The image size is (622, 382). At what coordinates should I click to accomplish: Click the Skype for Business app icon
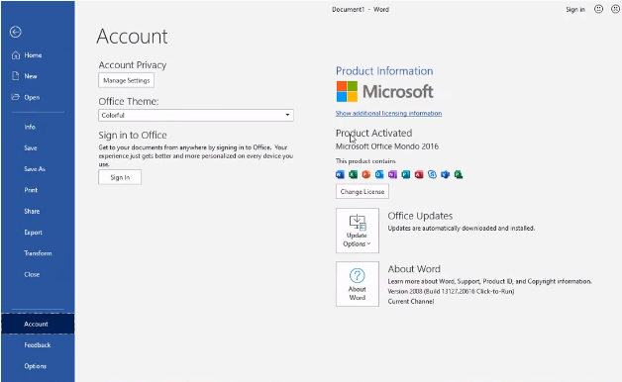[432, 174]
